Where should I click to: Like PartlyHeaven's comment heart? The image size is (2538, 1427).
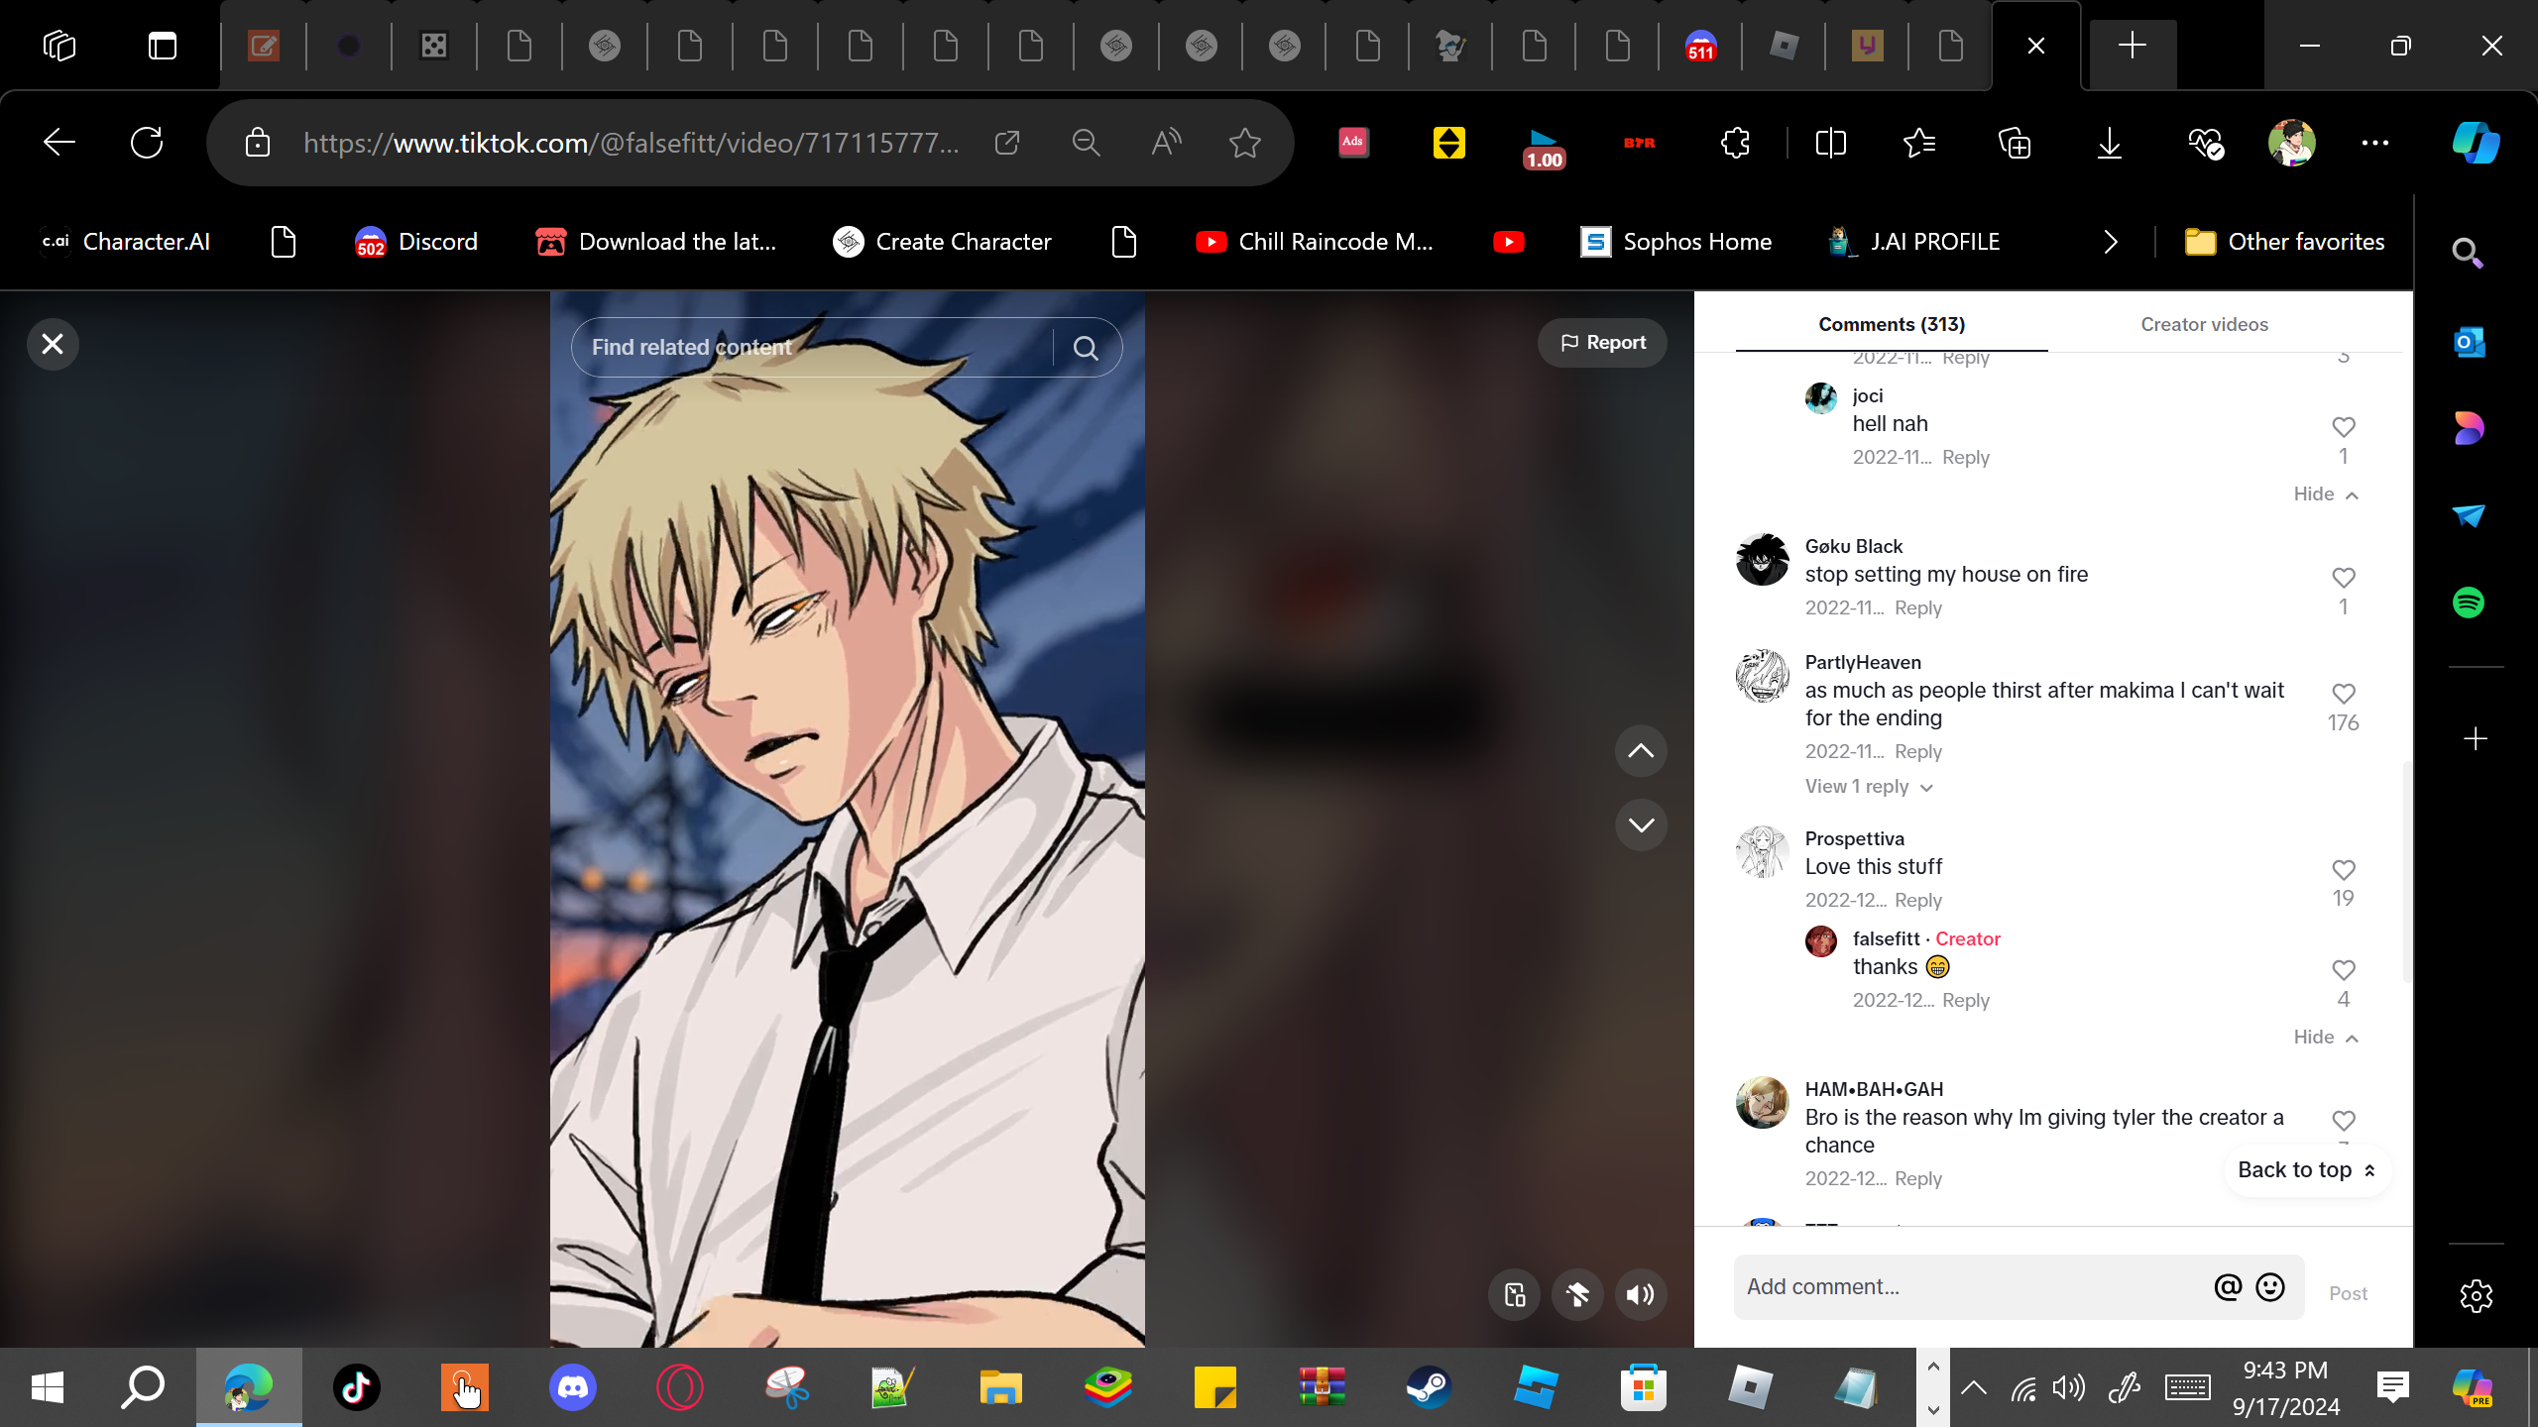coord(2343,694)
